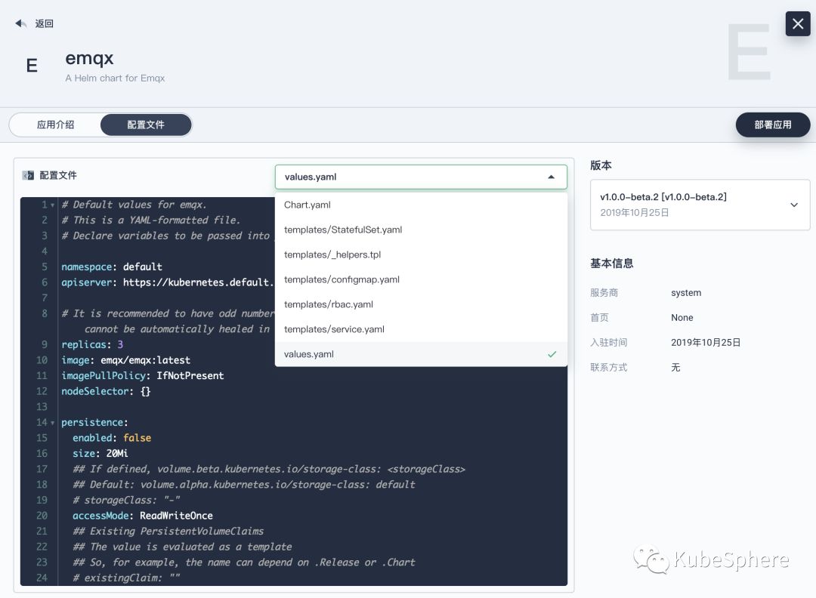Click line number 12 in gutter
Image resolution: width=816 pixels, height=598 pixels.
coord(42,392)
